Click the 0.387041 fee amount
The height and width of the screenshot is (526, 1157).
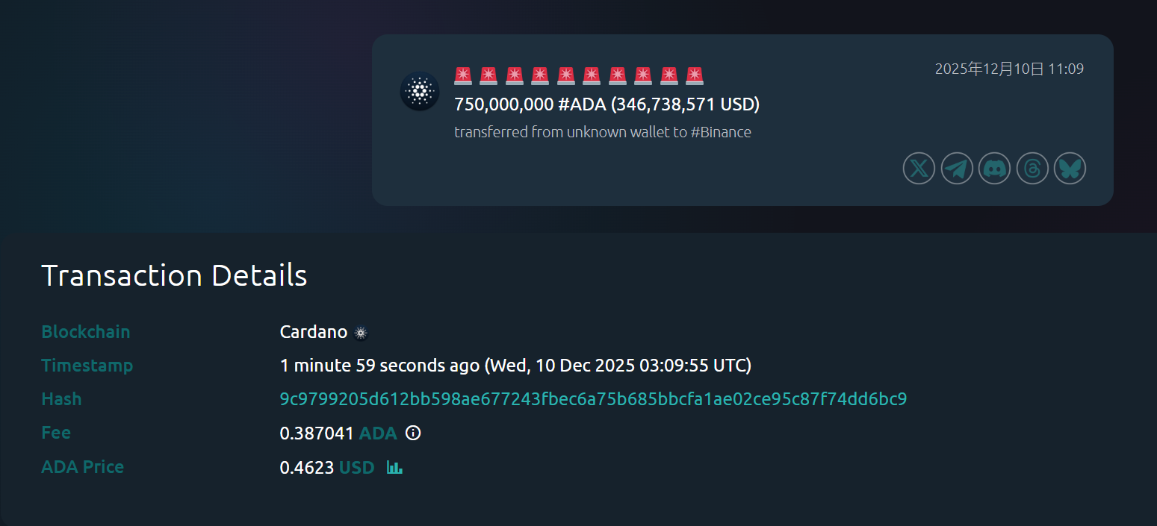(x=317, y=433)
